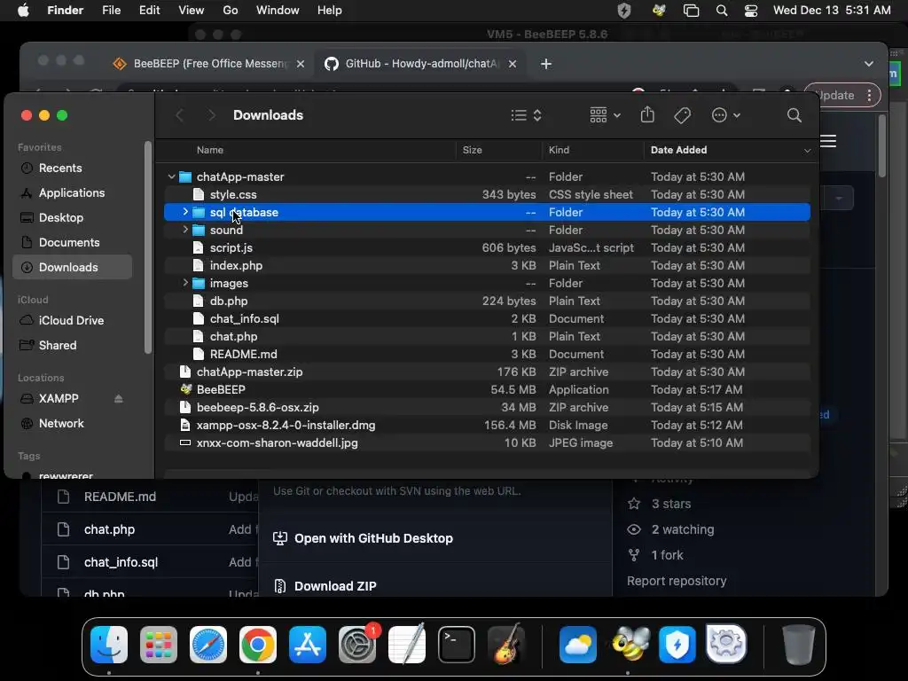Open Spotlight search in menu bar
Screen dimensions: 908x681
(722, 11)
